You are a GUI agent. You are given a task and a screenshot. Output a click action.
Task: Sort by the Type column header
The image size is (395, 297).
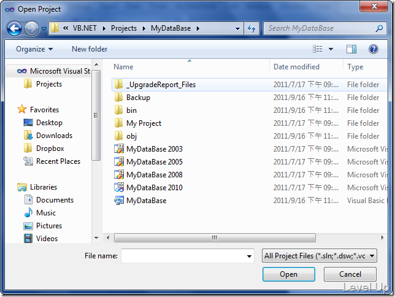point(355,67)
